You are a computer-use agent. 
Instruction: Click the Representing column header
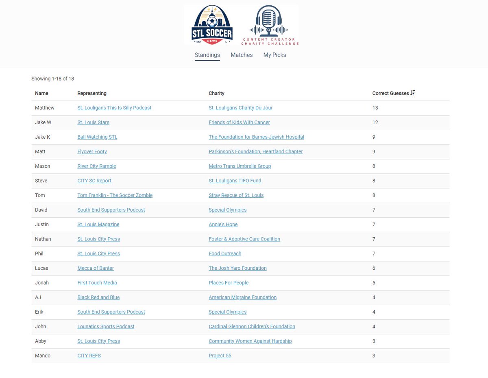pos(92,93)
